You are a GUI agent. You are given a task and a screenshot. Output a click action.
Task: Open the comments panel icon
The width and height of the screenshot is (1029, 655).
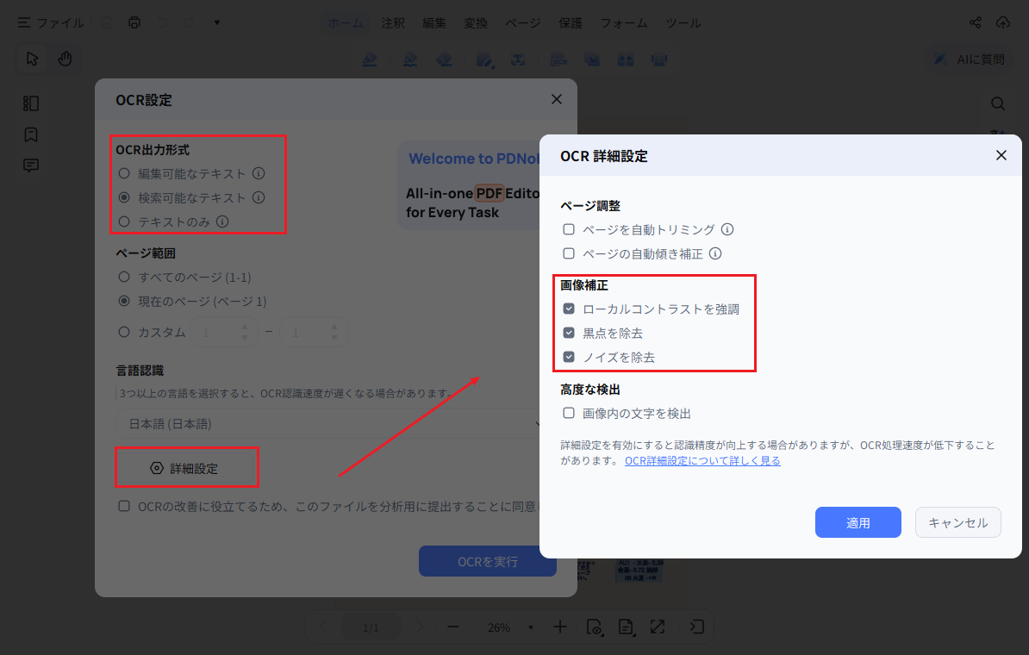click(31, 165)
